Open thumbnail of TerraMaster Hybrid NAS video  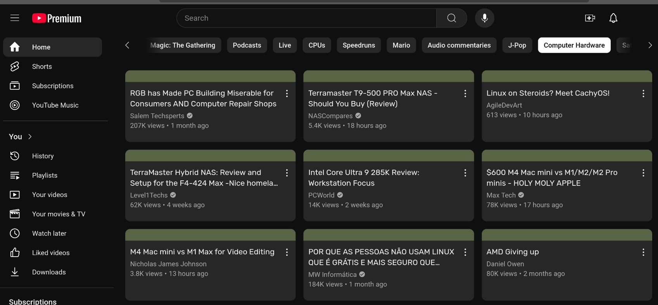210,156
